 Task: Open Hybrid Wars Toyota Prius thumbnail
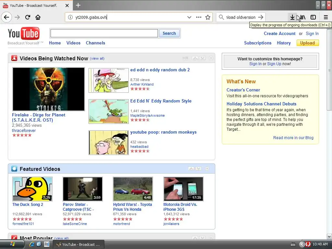pos(133,189)
